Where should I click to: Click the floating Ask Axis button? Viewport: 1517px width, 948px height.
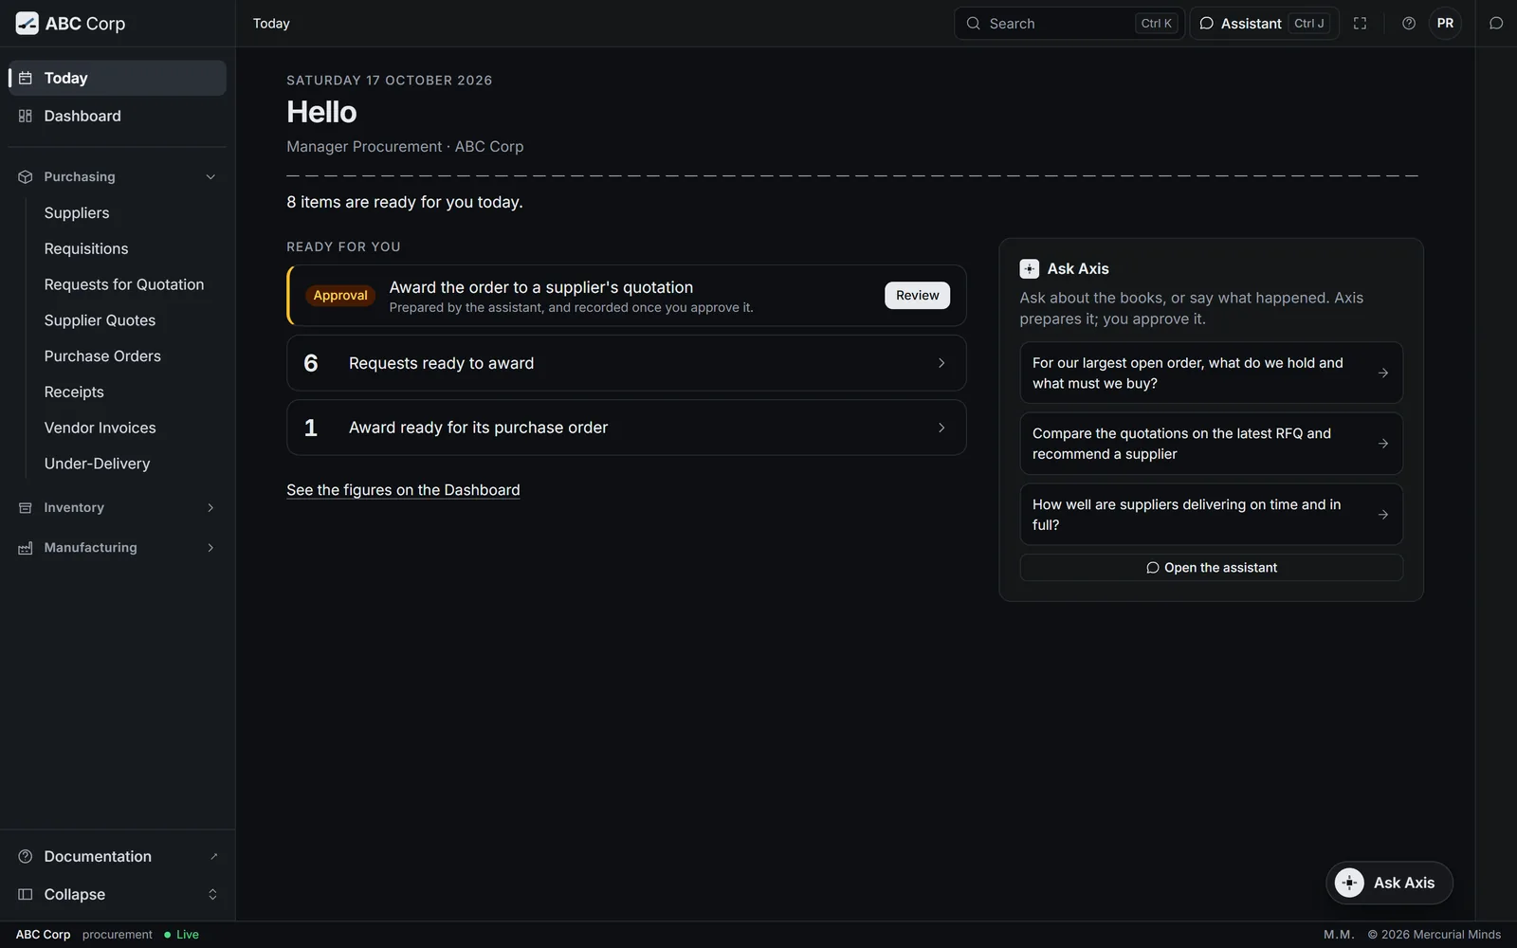(x=1389, y=883)
